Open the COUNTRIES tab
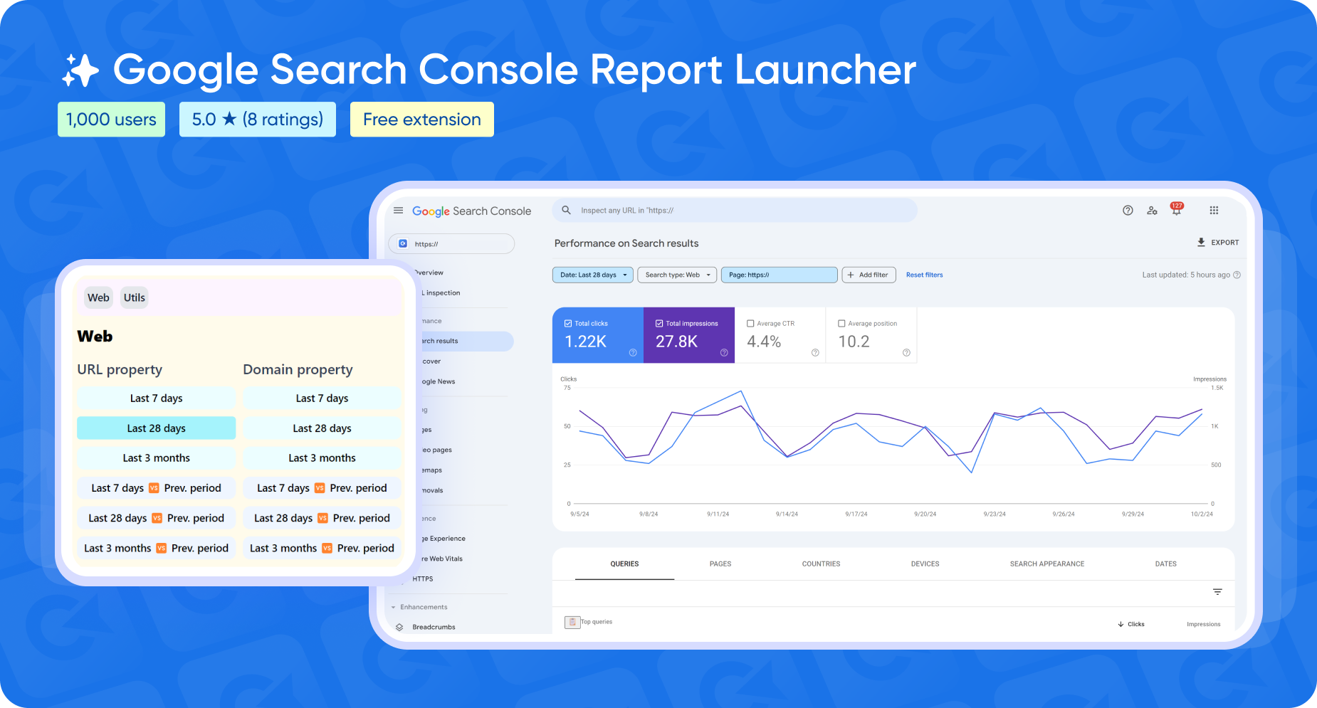Image resolution: width=1317 pixels, height=708 pixels. tap(821, 564)
